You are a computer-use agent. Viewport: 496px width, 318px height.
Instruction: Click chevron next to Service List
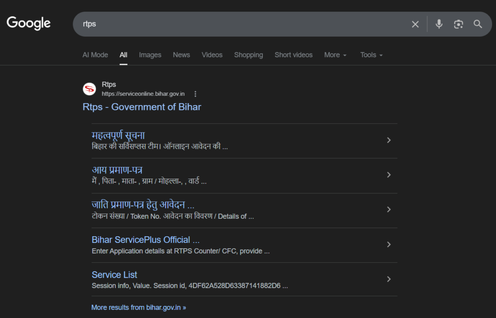(x=388, y=279)
